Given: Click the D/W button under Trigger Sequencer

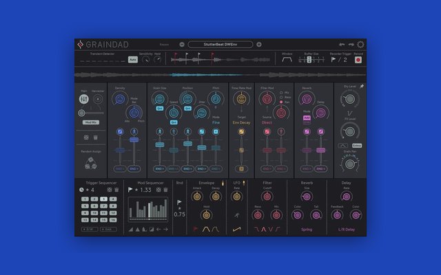Looking at the screenshot, I should (90, 229).
